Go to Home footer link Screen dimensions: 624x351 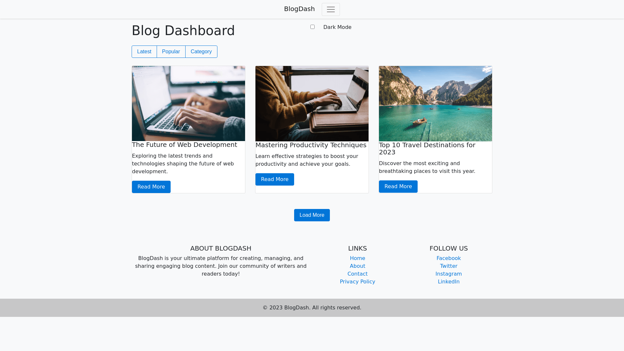(x=357, y=258)
